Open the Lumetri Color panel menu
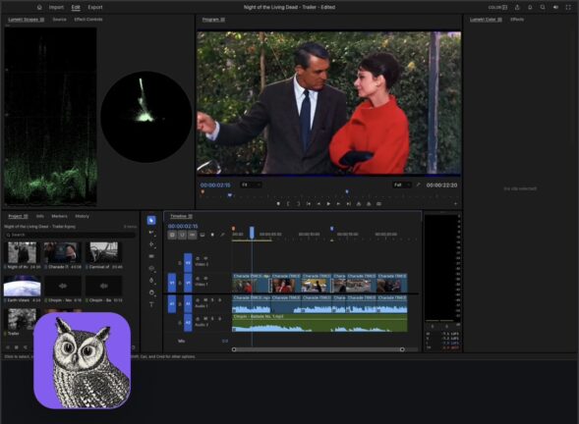The height and width of the screenshot is (424, 579). pos(499,20)
